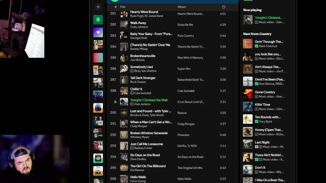Screen dimensions: 326x183
Task: Open artist Craig Morgan under track 291
Action: [x=139, y=126]
